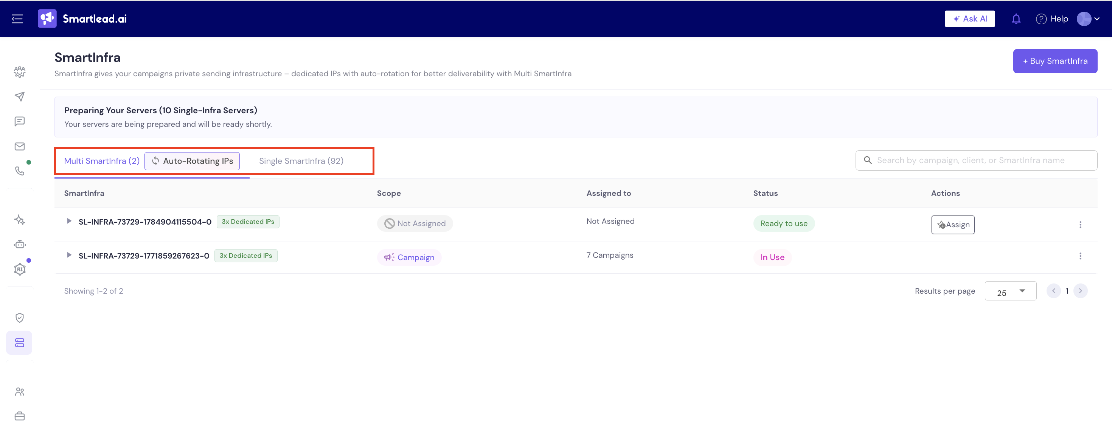This screenshot has width=1112, height=425.
Task: Click the Showing 1–2 of 2 text
Action: [x=94, y=291]
